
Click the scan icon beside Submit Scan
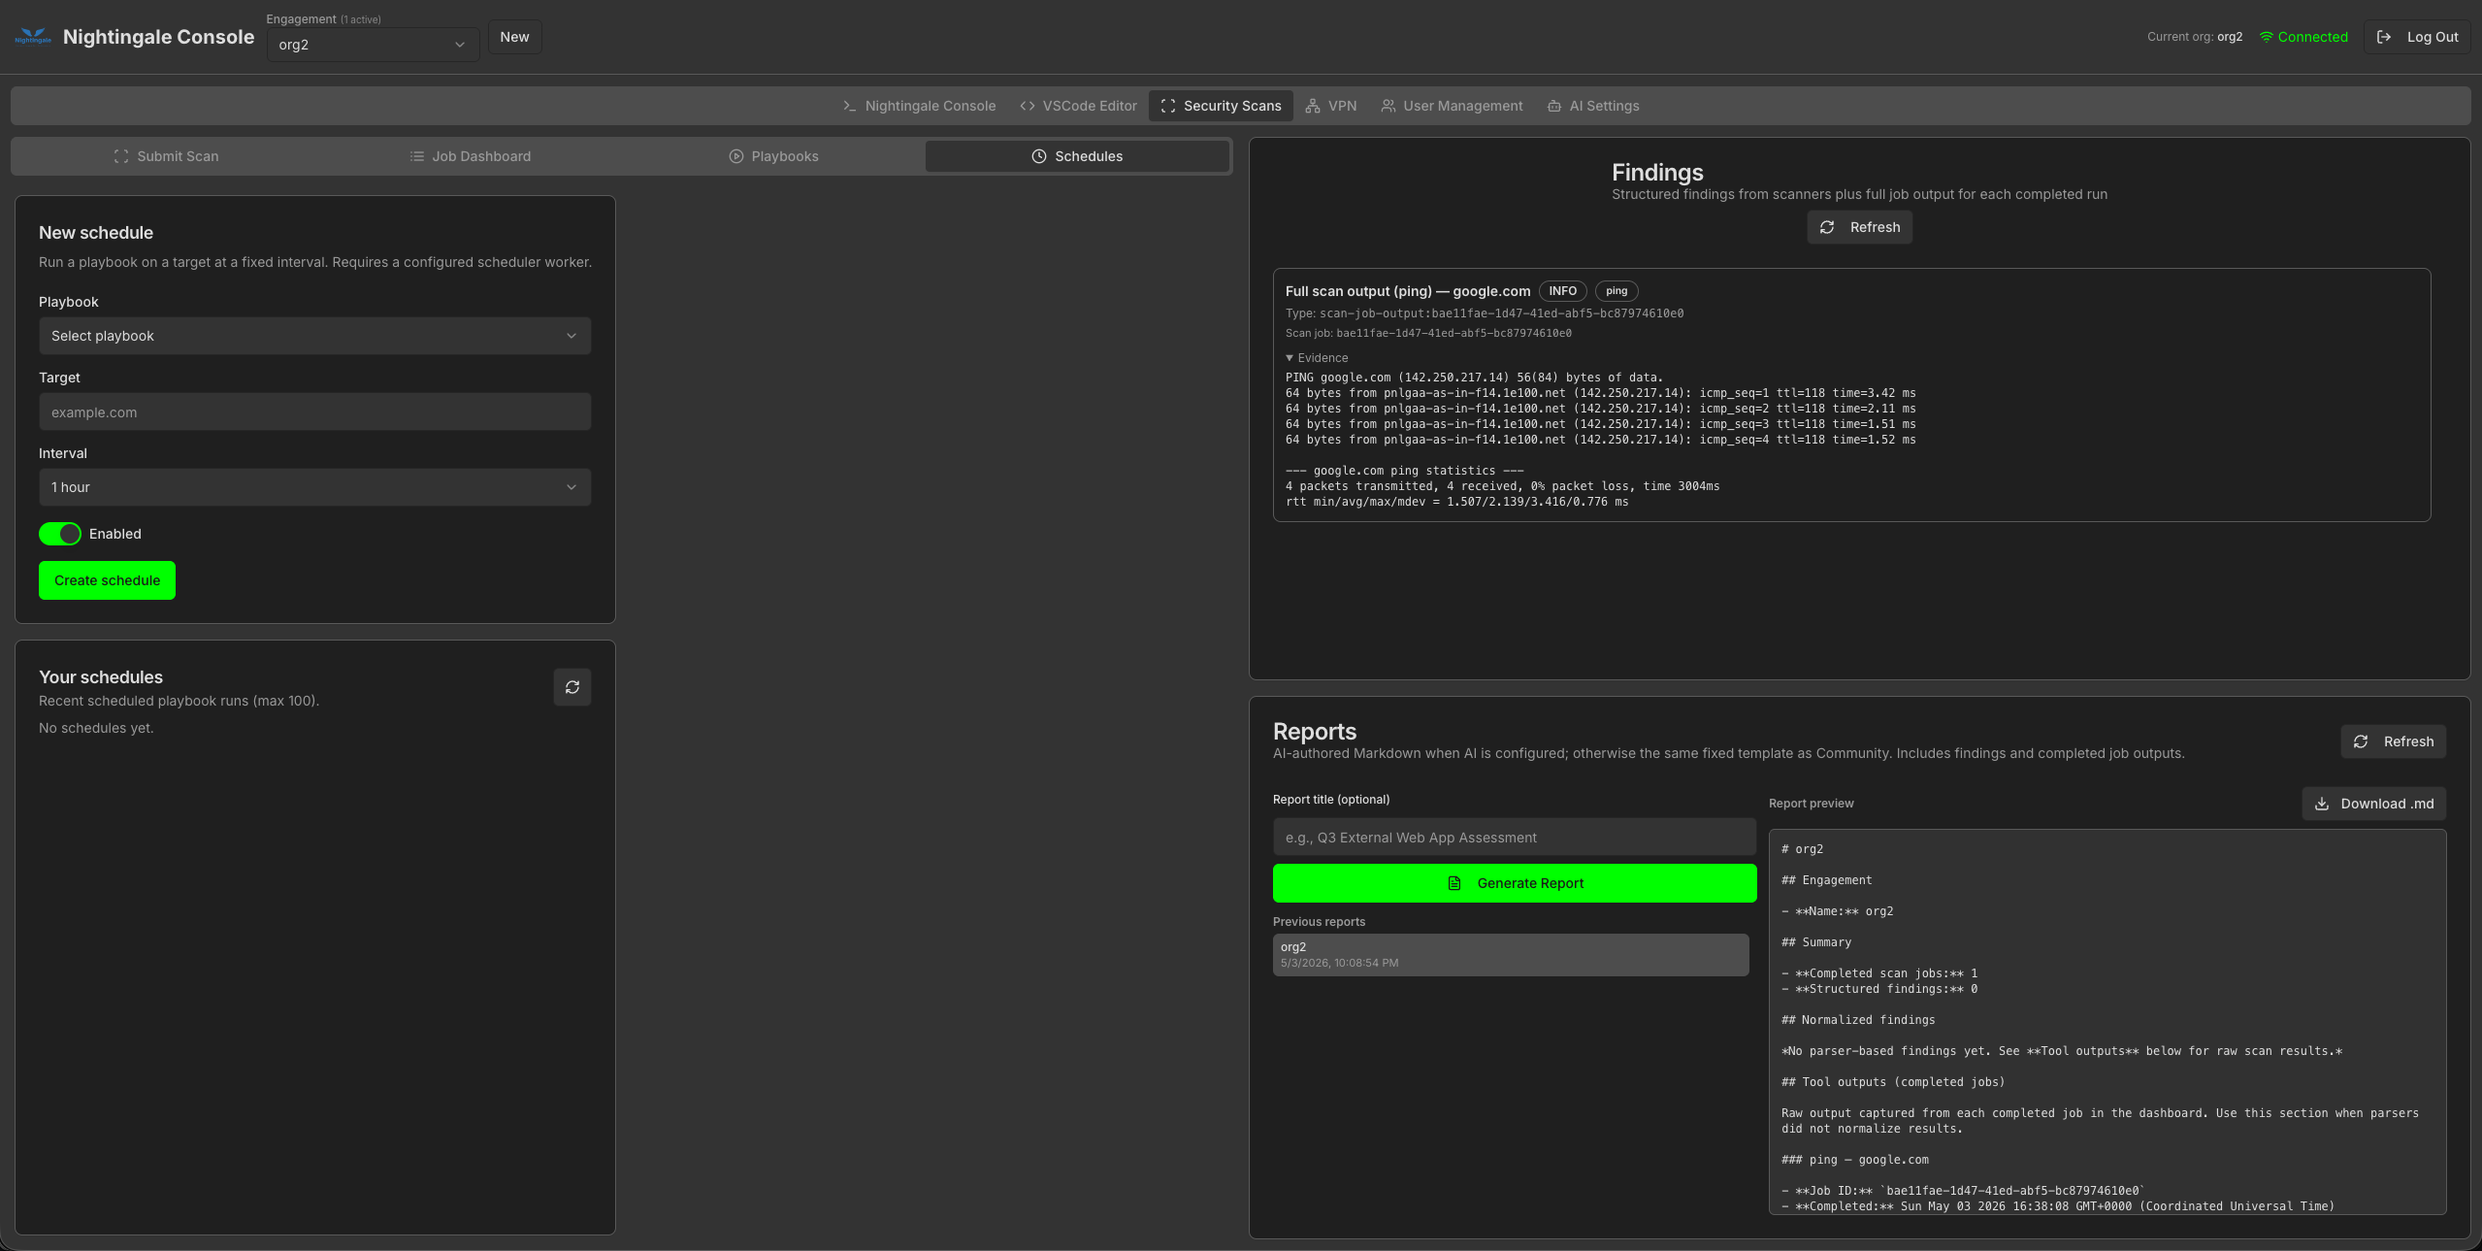[121, 156]
